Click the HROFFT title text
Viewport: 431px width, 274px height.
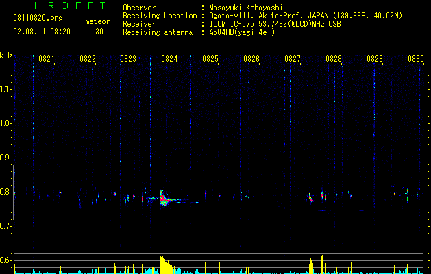tap(70, 5)
